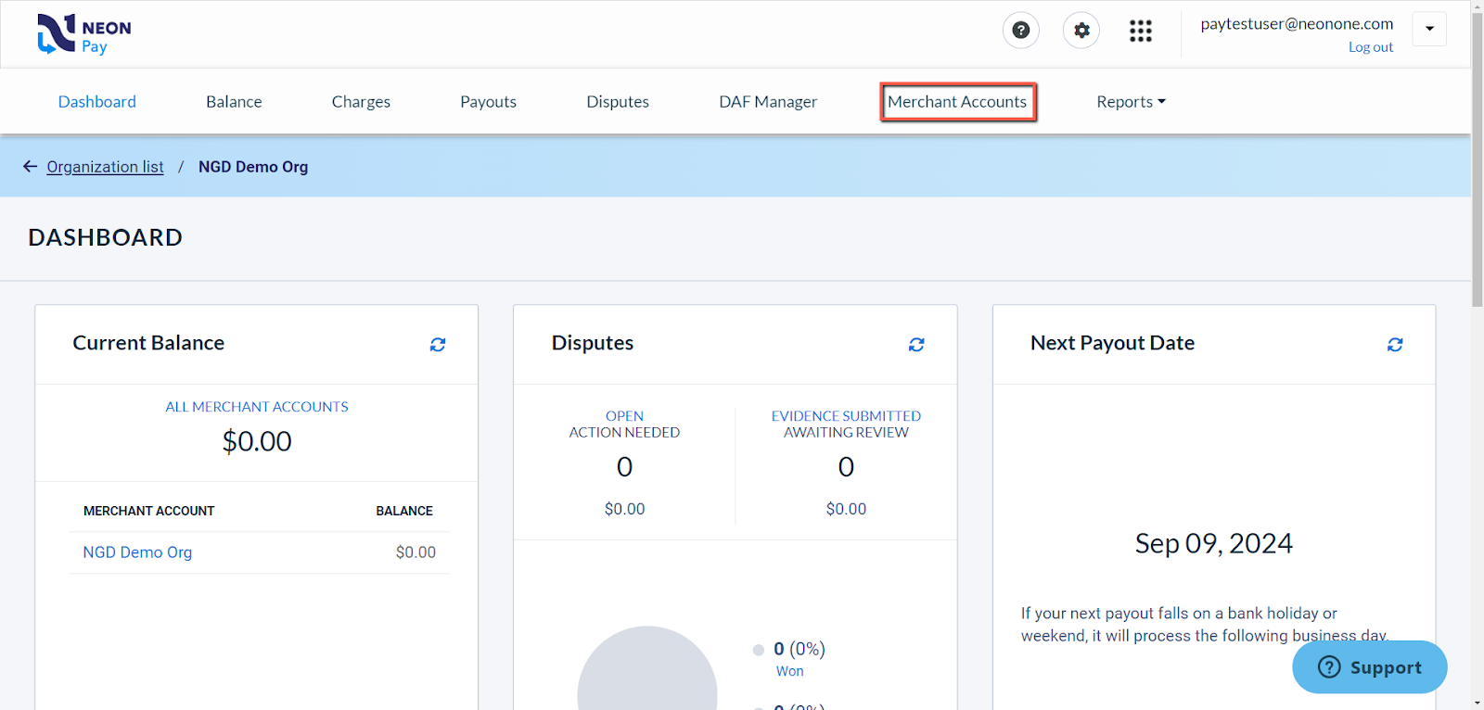Click the disputes pie chart
1484x710 pixels.
click(647, 668)
